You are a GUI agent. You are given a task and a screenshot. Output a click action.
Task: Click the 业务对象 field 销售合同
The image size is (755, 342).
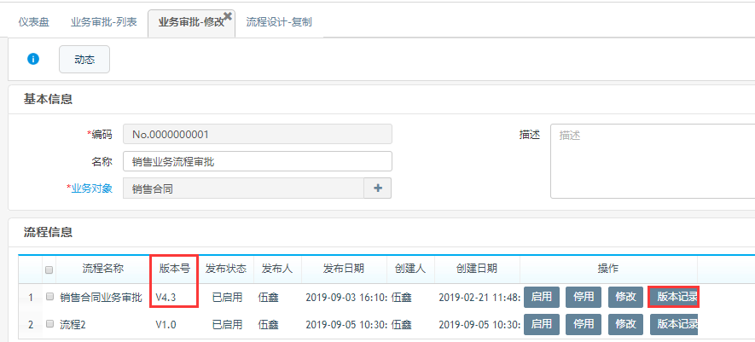244,188
